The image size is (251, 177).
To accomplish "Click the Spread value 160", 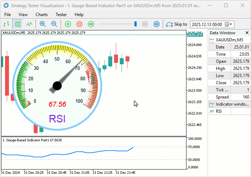I will (x=246, y=97).
